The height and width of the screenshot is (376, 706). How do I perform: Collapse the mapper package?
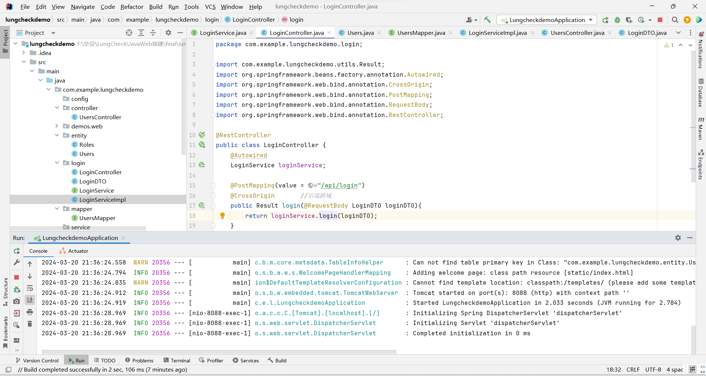point(57,209)
